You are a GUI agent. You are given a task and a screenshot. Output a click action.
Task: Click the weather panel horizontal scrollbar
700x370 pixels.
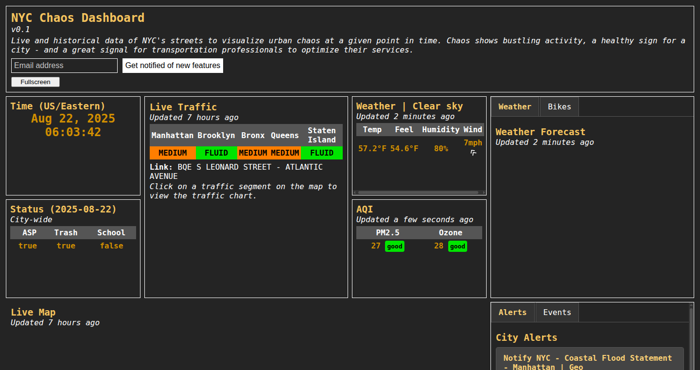pos(418,193)
